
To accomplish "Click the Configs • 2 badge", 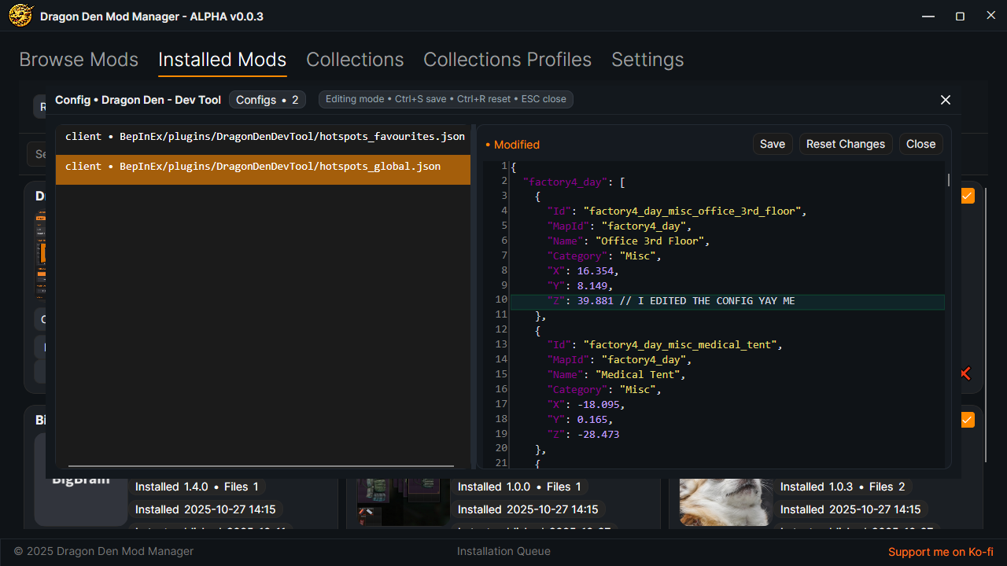I will [x=267, y=100].
